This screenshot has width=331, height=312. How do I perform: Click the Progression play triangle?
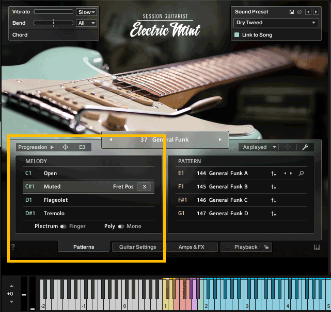coord(52,147)
